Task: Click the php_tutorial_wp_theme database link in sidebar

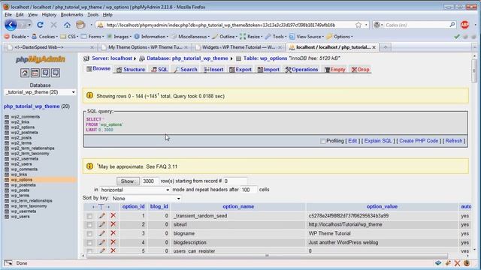Action: pos(32,106)
